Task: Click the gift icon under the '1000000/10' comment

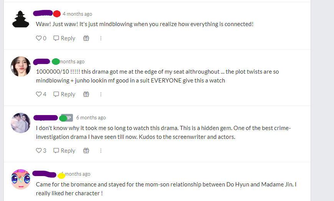Action: [x=86, y=94]
